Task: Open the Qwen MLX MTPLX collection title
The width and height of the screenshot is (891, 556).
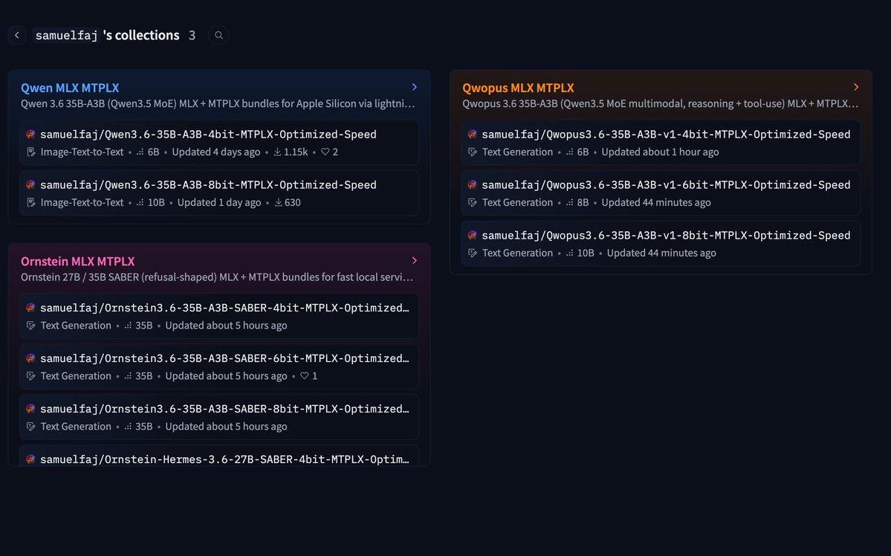Action: tap(70, 88)
